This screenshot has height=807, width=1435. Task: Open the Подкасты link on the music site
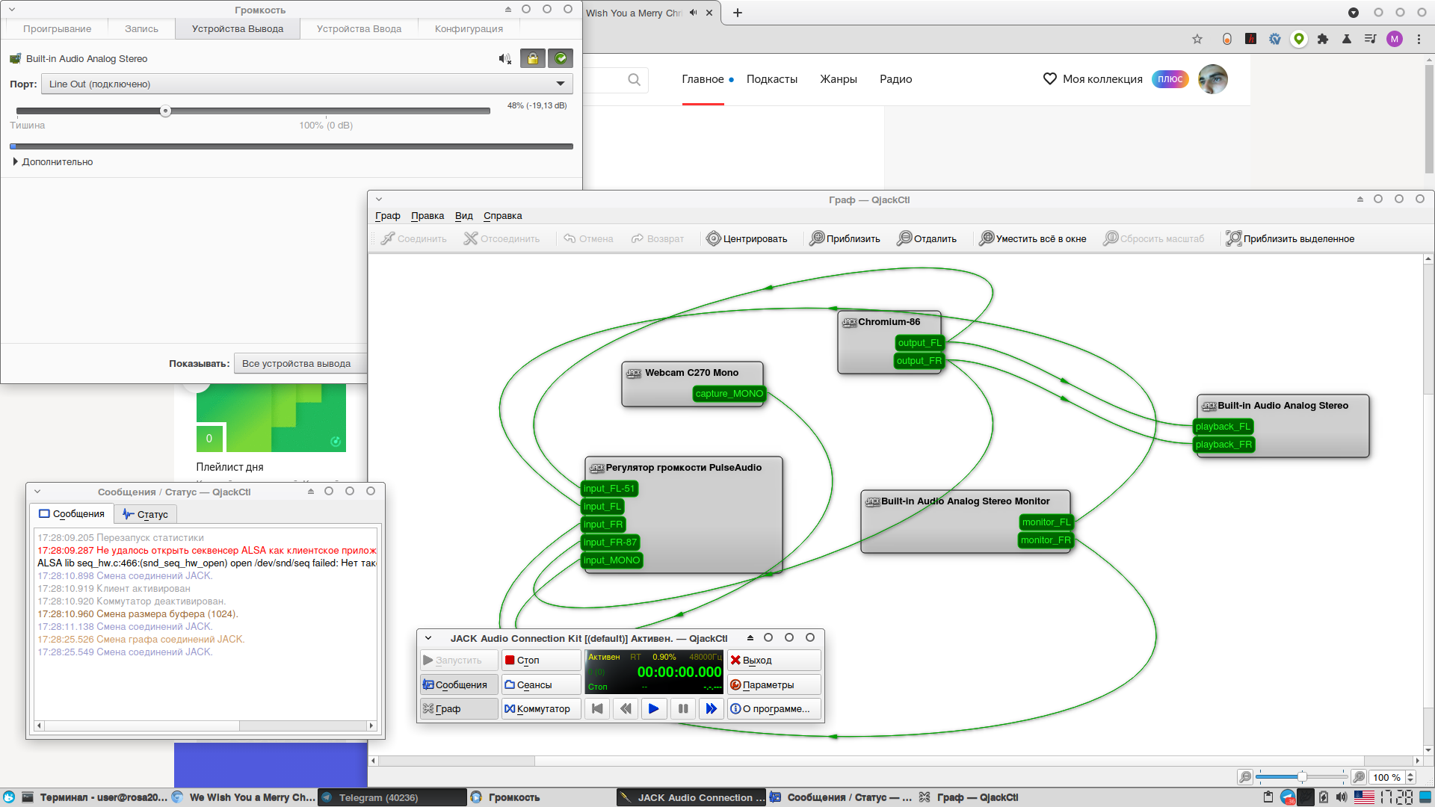point(771,78)
